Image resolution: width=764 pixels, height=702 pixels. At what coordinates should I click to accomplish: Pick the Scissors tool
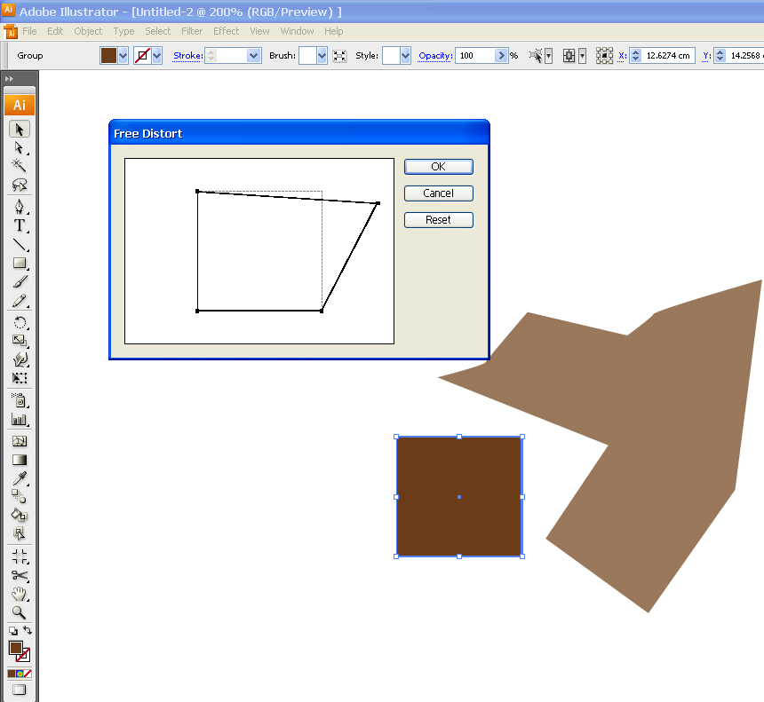[x=19, y=575]
